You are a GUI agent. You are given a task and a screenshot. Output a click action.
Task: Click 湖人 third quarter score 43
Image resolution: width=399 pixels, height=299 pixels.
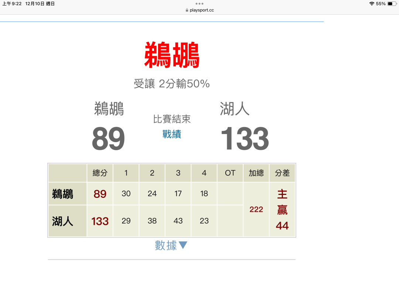pyautogui.click(x=178, y=221)
